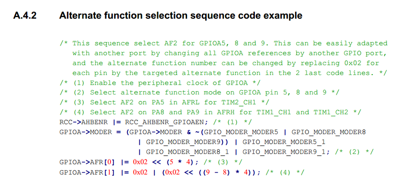Click GPIOA->AFR[0] in the code
Image resolution: width=406 pixels, height=188 pixels.
tap(87, 162)
